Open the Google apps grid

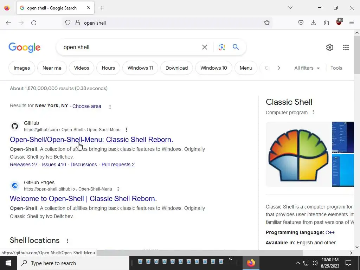(346, 47)
